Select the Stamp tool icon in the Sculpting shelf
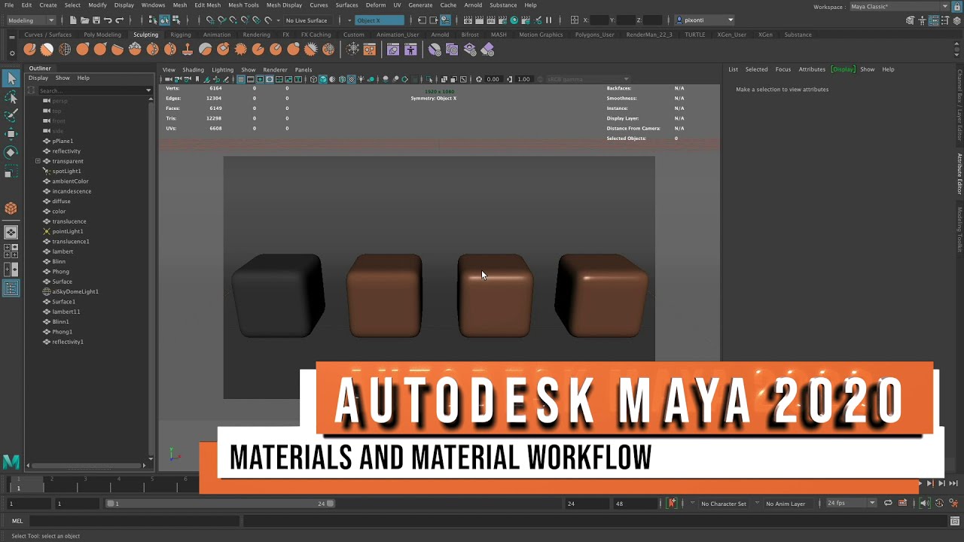The image size is (964, 542). pyautogui.click(x=188, y=50)
